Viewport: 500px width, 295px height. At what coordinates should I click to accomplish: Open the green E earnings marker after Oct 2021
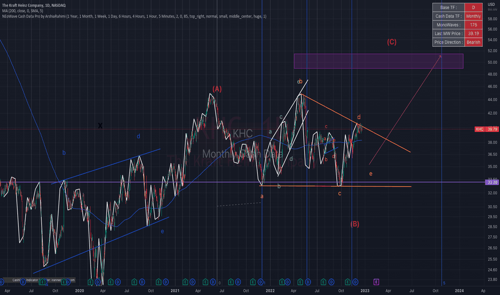pyautogui.click(x=253, y=282)
